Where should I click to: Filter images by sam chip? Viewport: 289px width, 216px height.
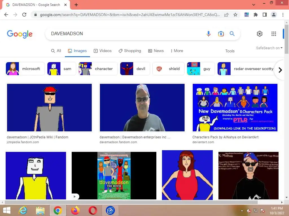(x=62, y=69)
